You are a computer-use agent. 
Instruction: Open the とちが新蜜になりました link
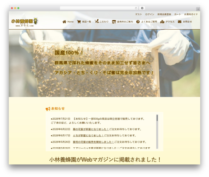click(x=88, y=136)
